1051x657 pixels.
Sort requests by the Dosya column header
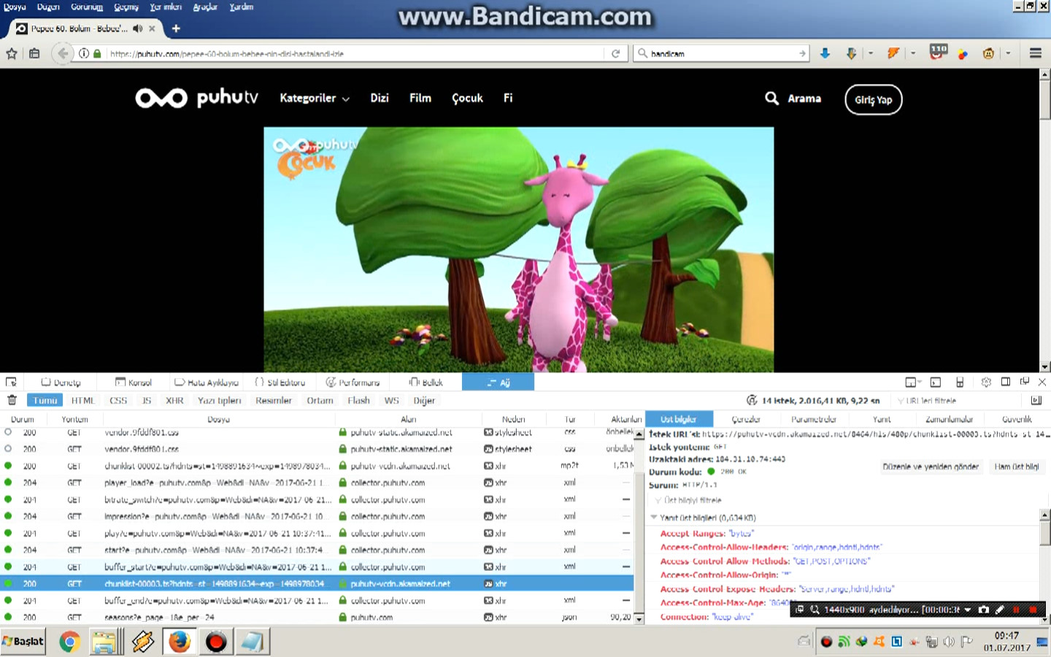click(x=218, y=419)
